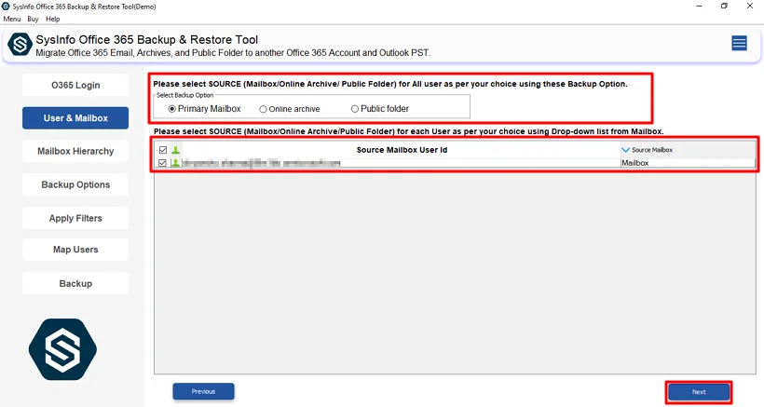Go to the Backup step in sidebar
This screenshot has width=764, height=407.
(75, 283)
